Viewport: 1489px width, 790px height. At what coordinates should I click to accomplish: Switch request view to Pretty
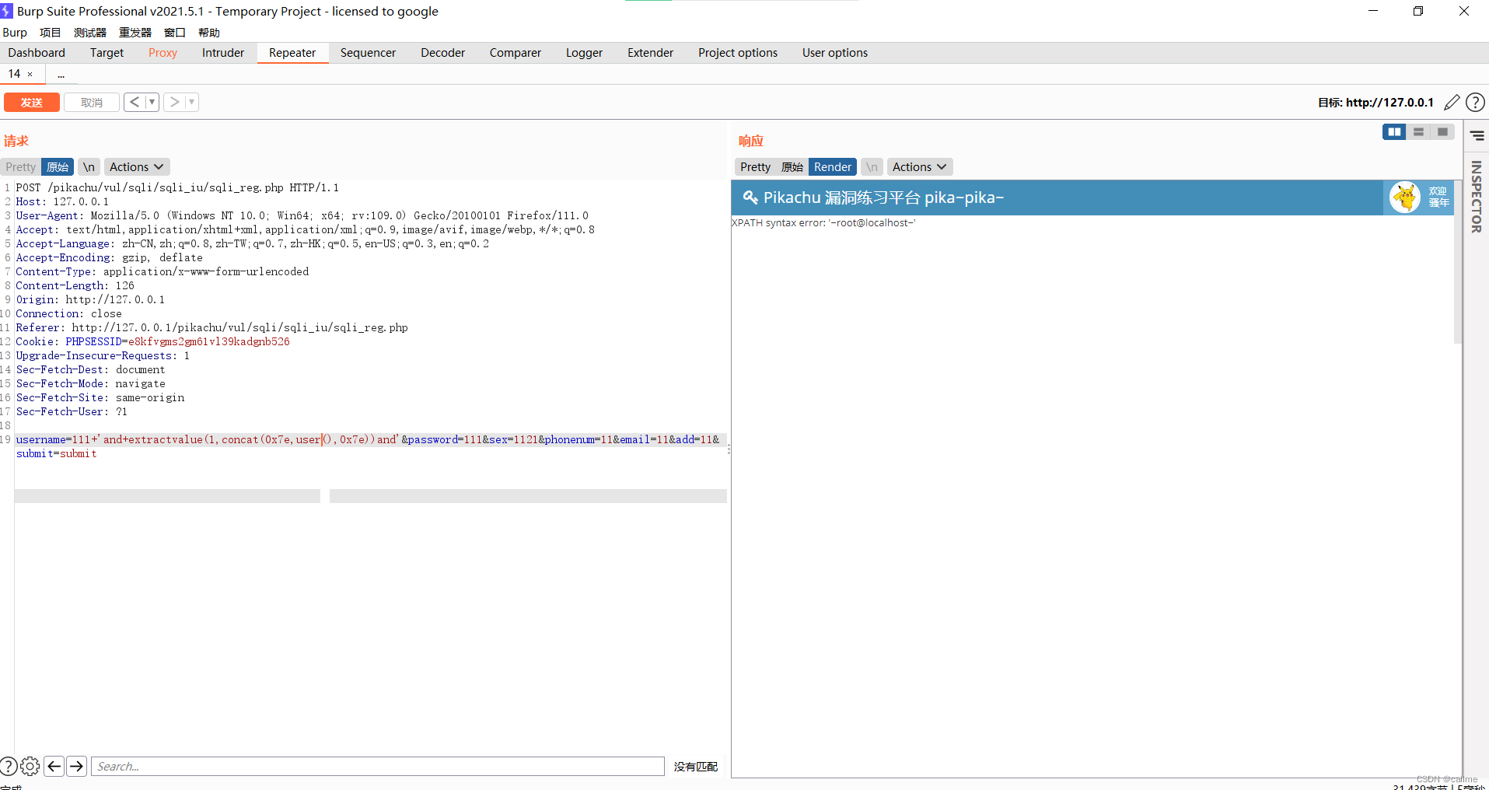click(x=21, y=167)
